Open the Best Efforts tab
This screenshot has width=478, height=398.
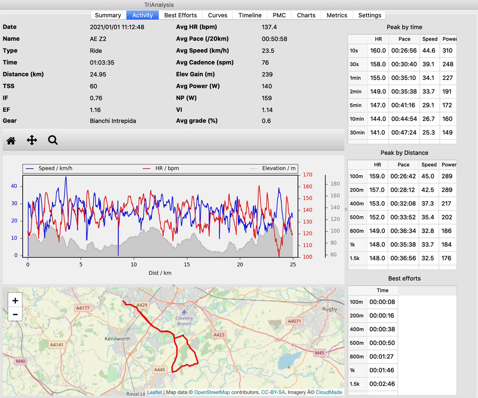pos(180,15)
